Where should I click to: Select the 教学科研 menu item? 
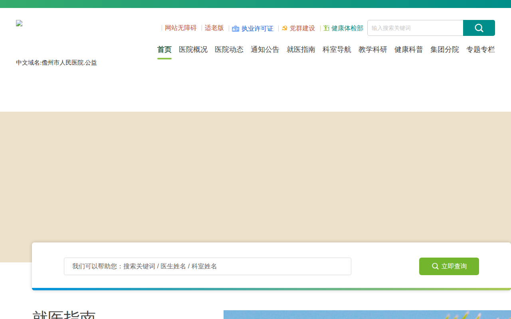[x=373, y=49]
